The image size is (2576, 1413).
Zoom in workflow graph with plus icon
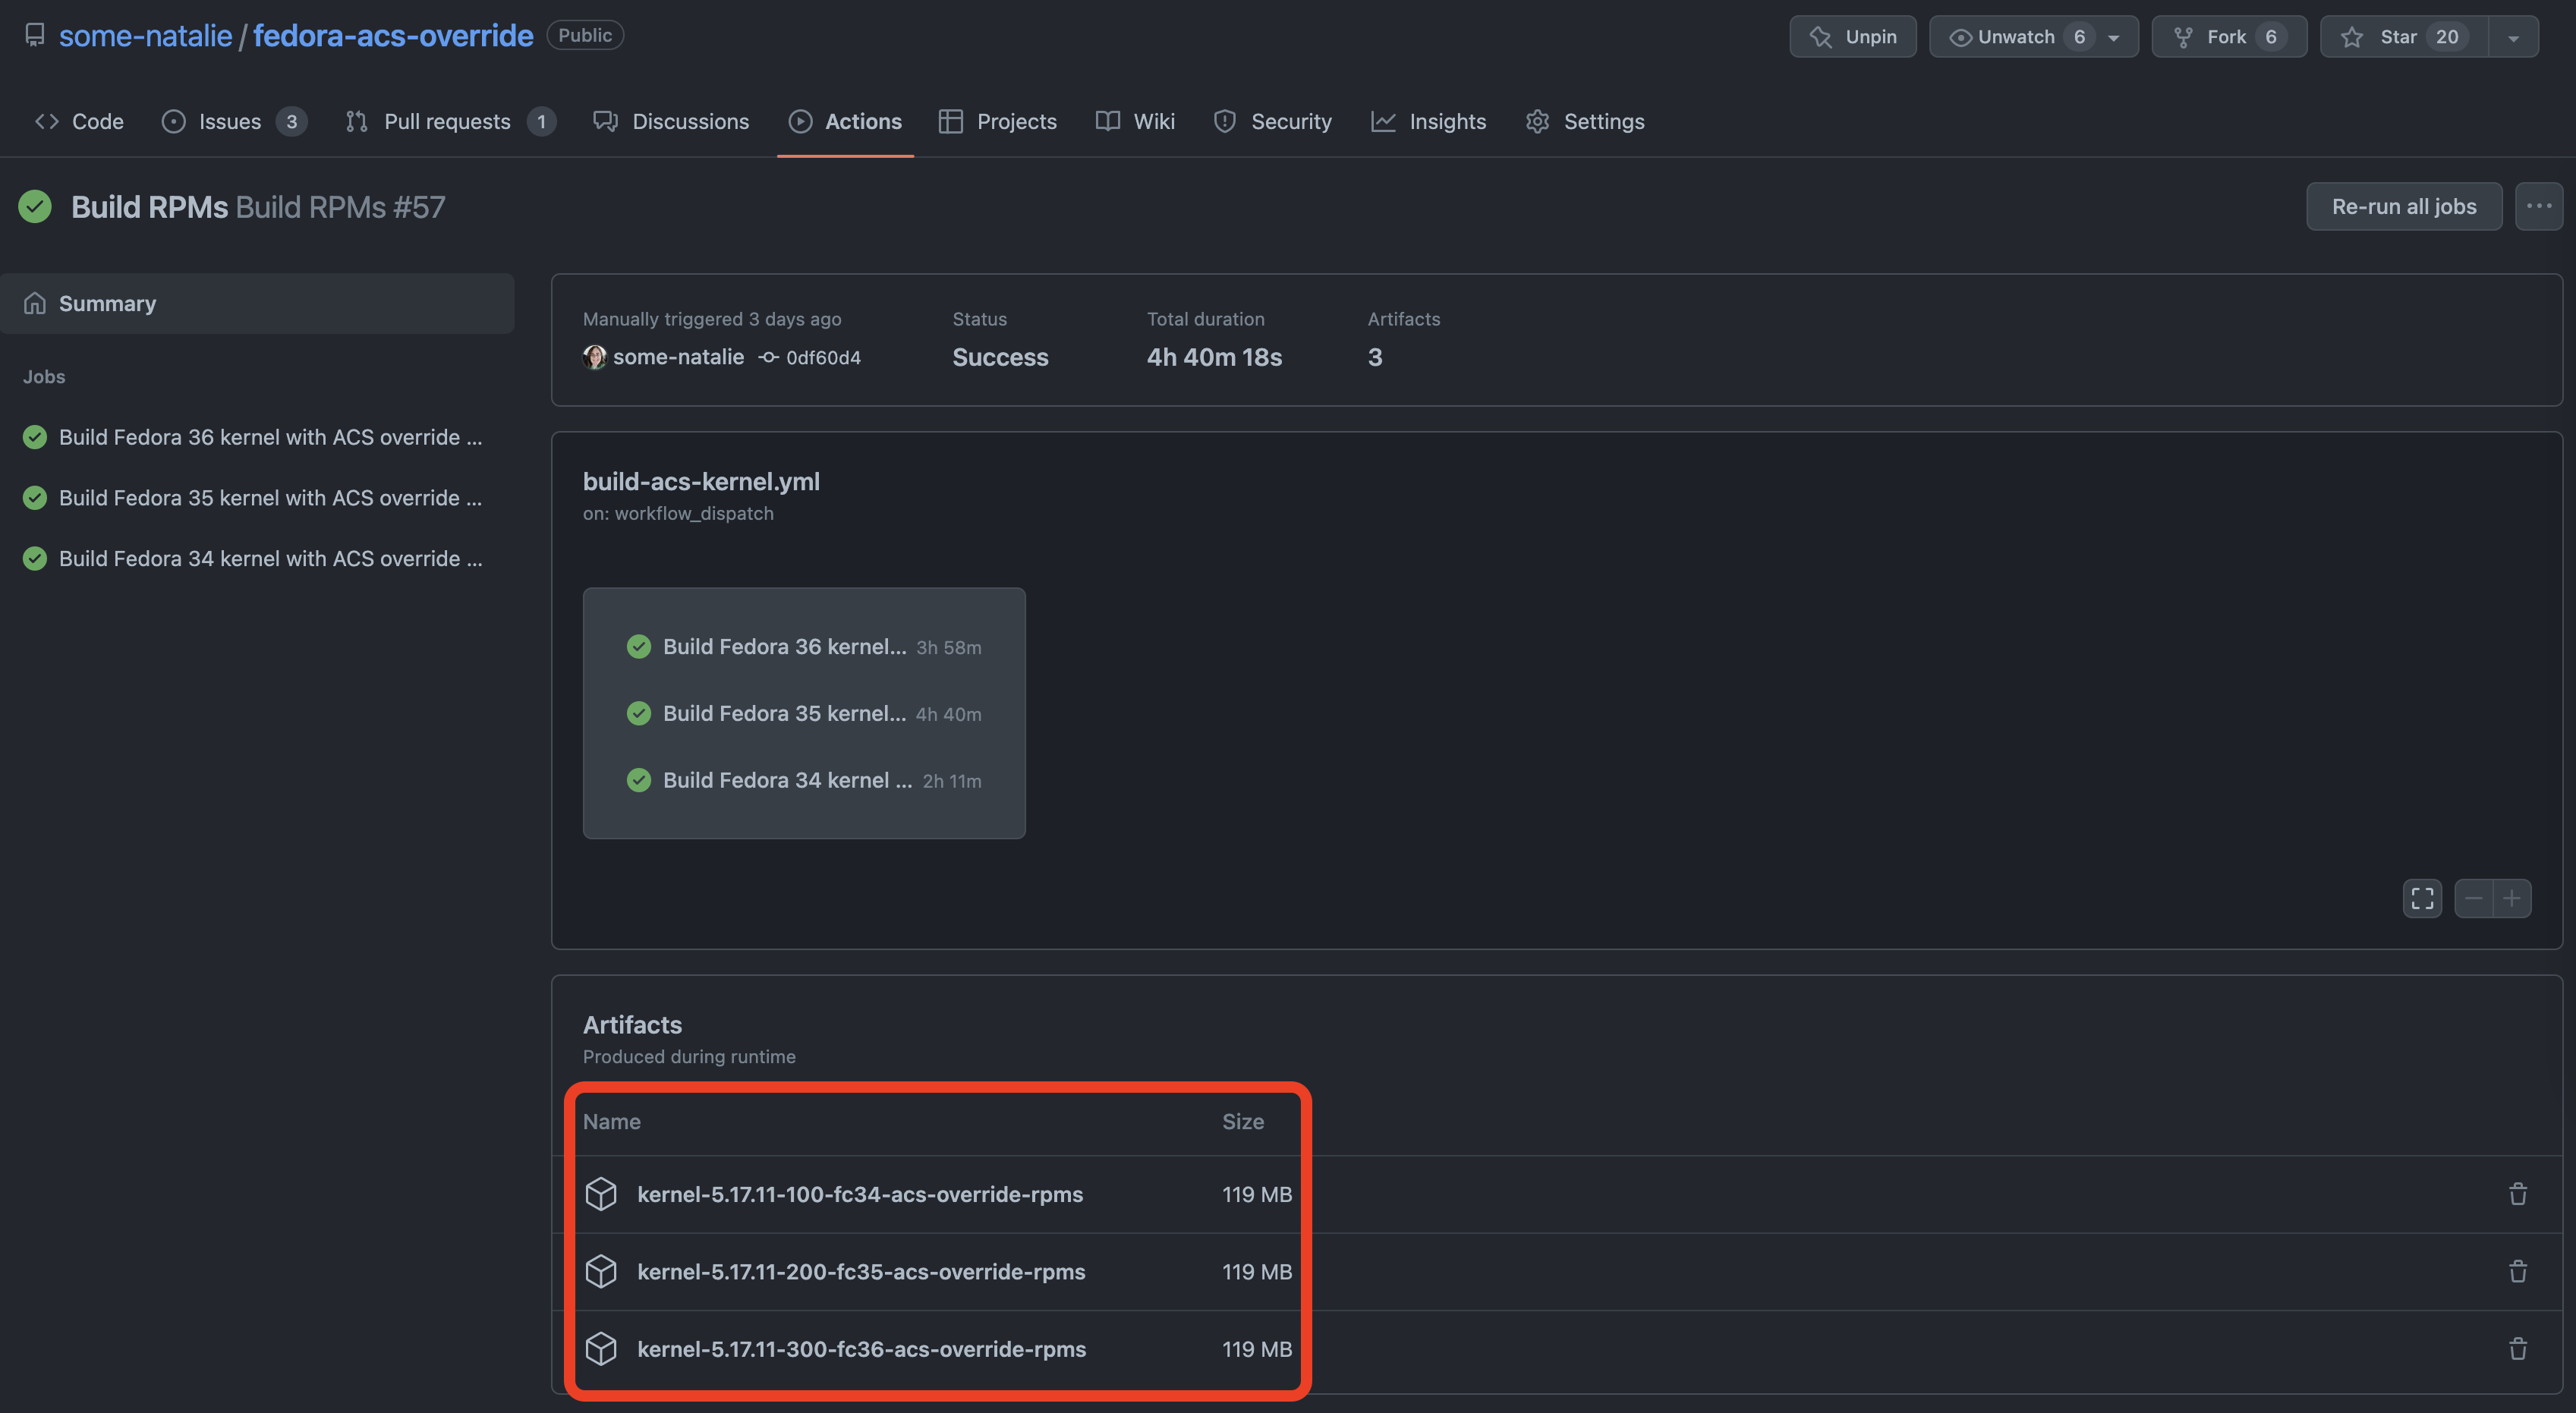[2512, 898]
